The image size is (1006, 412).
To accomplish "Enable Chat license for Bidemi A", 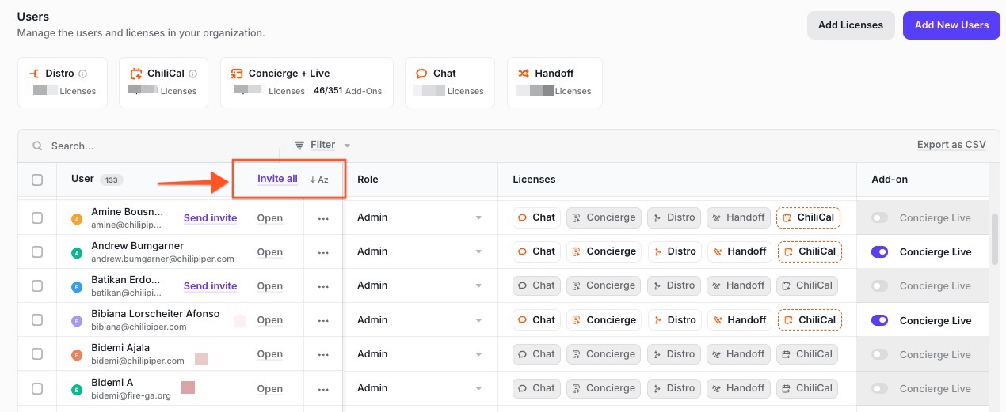I will pyautogui.click(x=536, y=388).
